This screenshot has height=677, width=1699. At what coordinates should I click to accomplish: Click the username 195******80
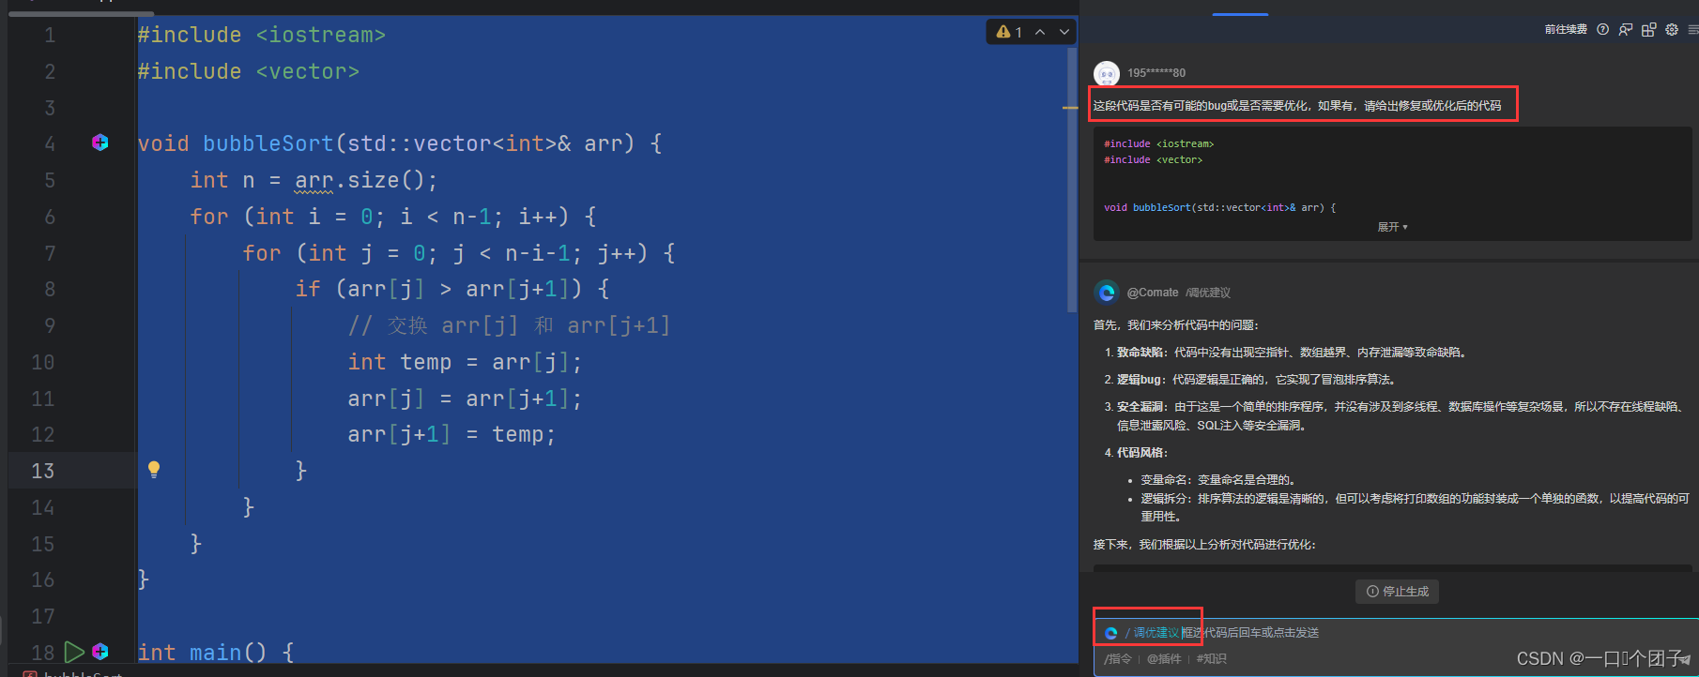point(1156,73)
